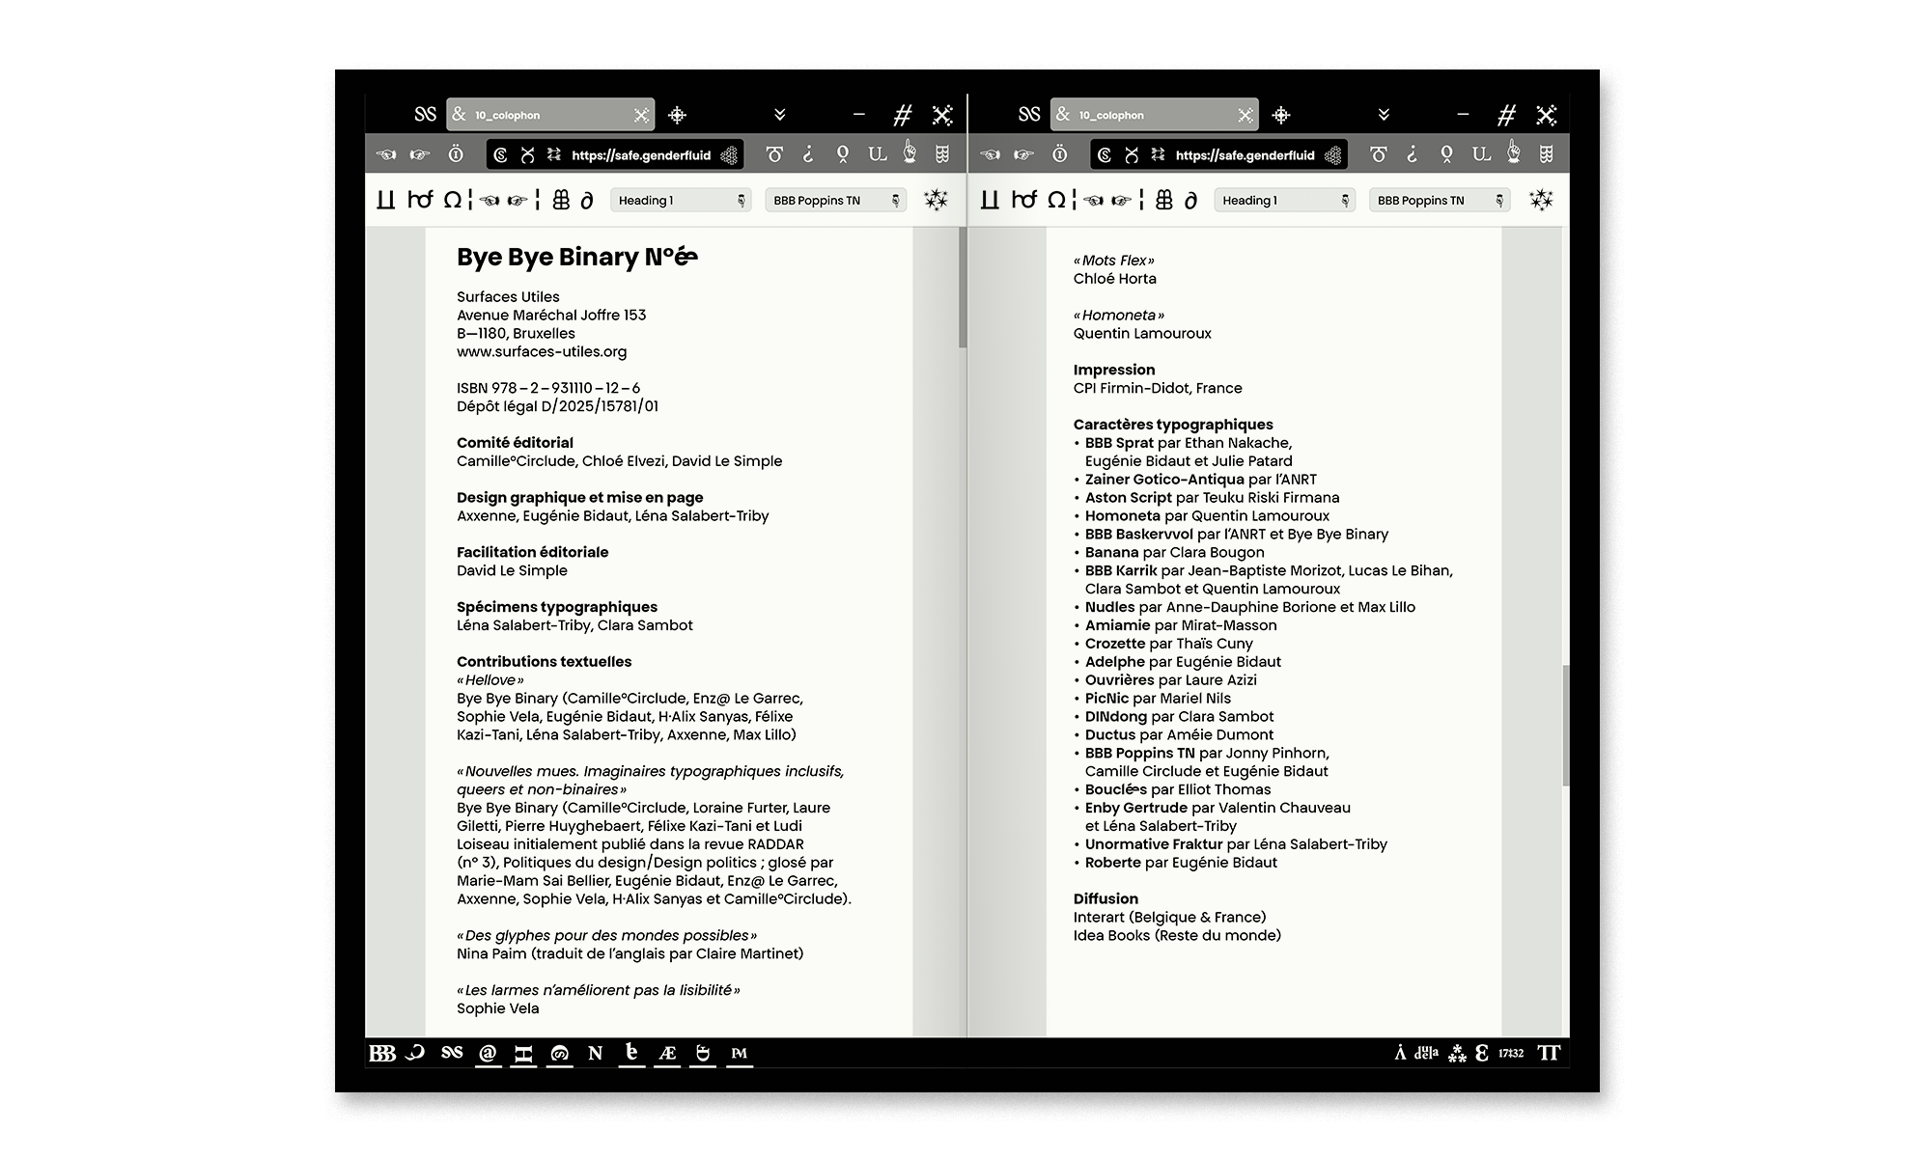
Task: Click the UL icon in right window toolbar
Action: pos(1481,154)
